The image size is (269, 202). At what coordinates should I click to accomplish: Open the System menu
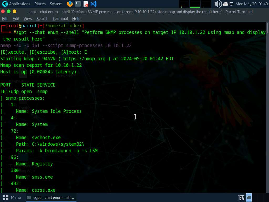click(x=56, y=4)
